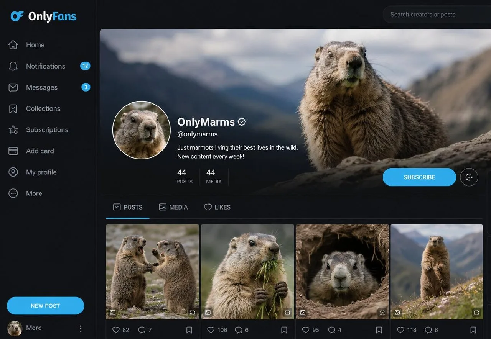Click the My profile icon
This screenshot has height=339, width=491.
[x=13, y=172]
